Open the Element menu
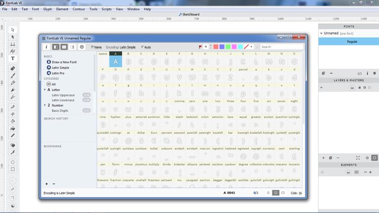This screenshot has width=379, height=213. pyautogui.click(x=62, y=9)
